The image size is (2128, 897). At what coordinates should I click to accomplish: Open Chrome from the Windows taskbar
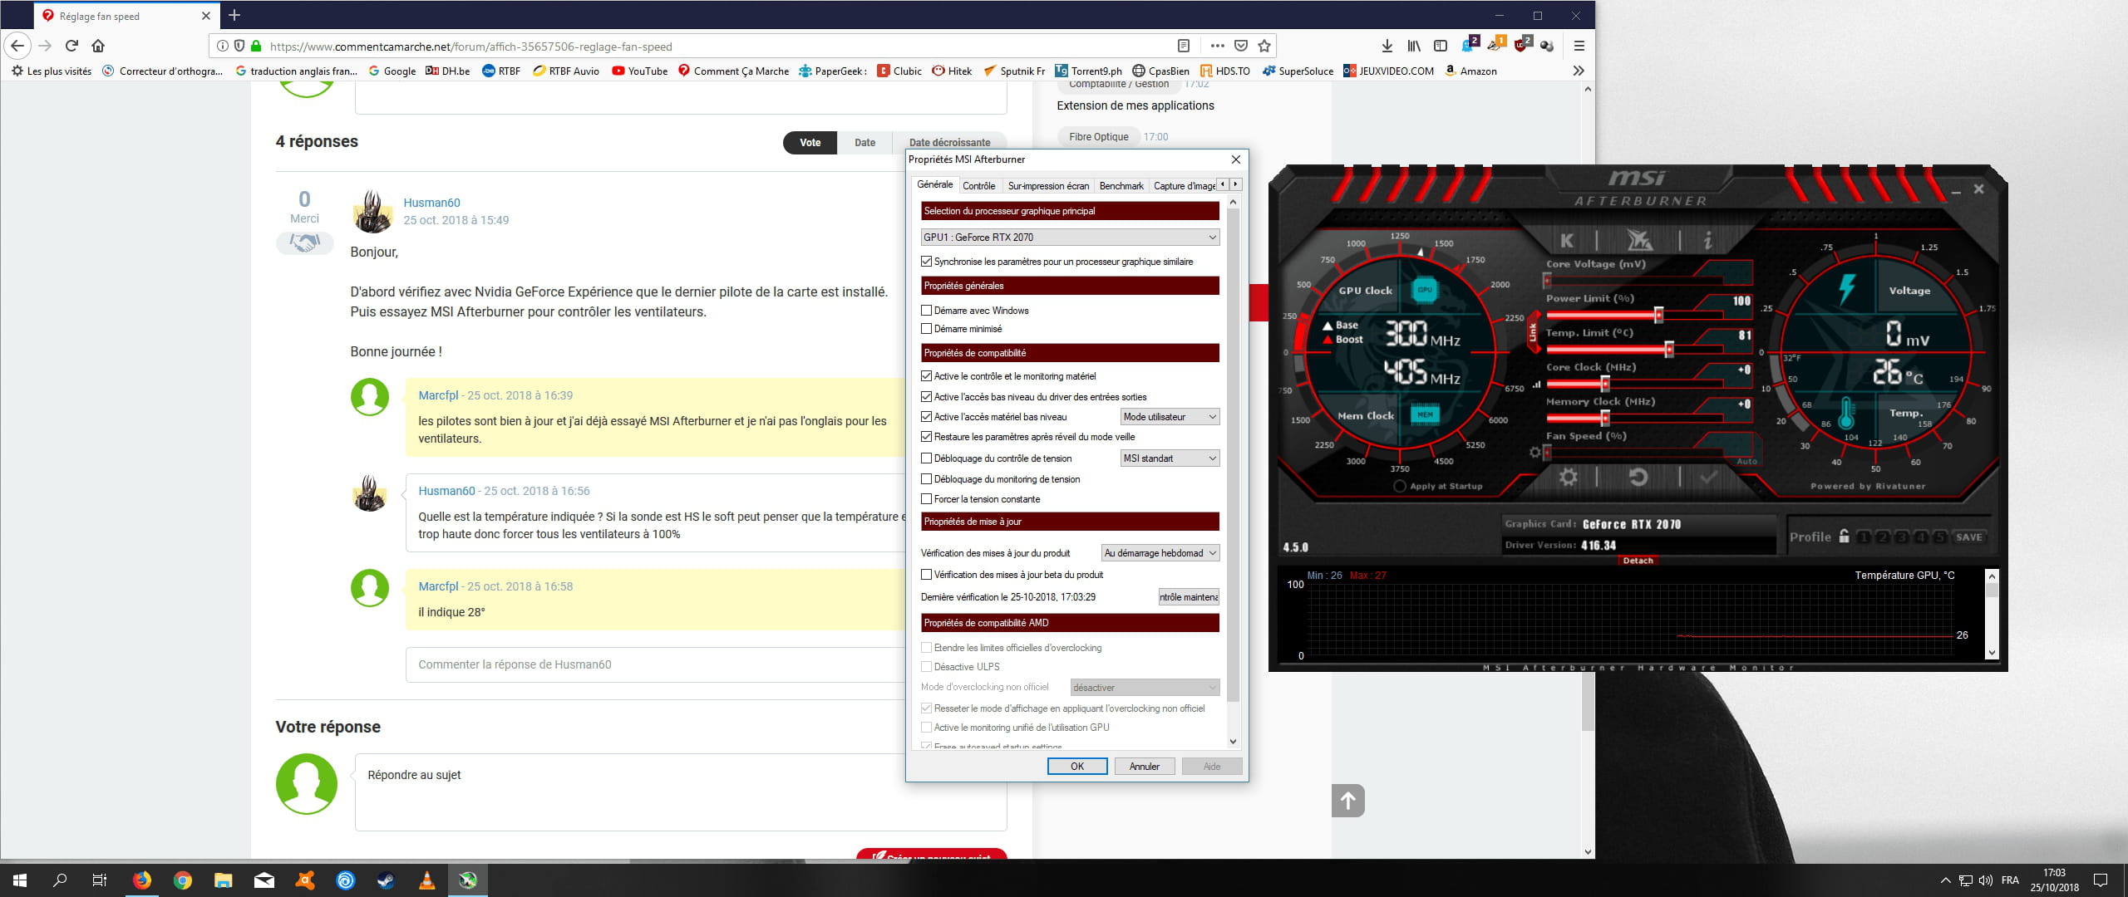(183, 880)
